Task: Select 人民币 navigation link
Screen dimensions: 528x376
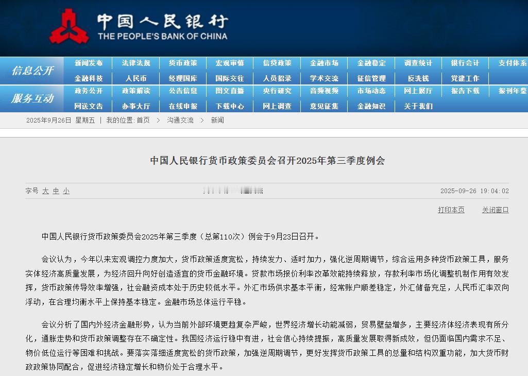Action: pyautogui.click(x=135, y=78)
